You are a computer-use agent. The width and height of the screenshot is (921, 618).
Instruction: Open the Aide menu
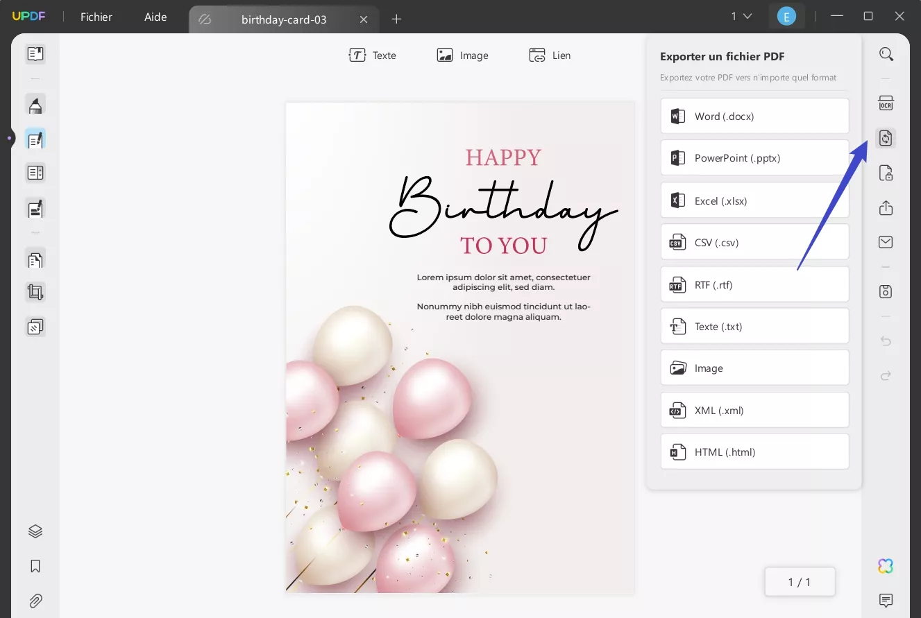[155, 17]
